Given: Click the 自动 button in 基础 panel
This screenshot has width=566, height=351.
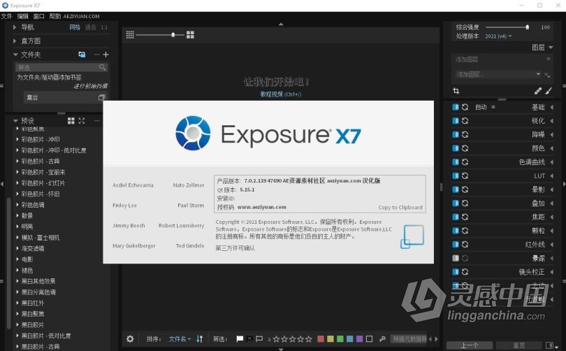Looking at the screenshot, I should click(x=481, y=107).
